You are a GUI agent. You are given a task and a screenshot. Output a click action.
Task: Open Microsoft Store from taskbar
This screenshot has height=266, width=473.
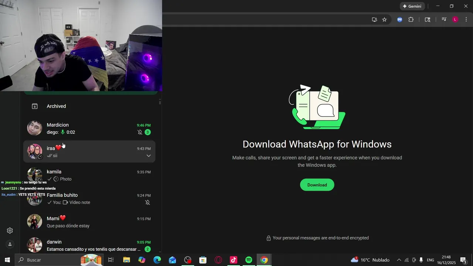pyautogui.click(x=203, y=260)
